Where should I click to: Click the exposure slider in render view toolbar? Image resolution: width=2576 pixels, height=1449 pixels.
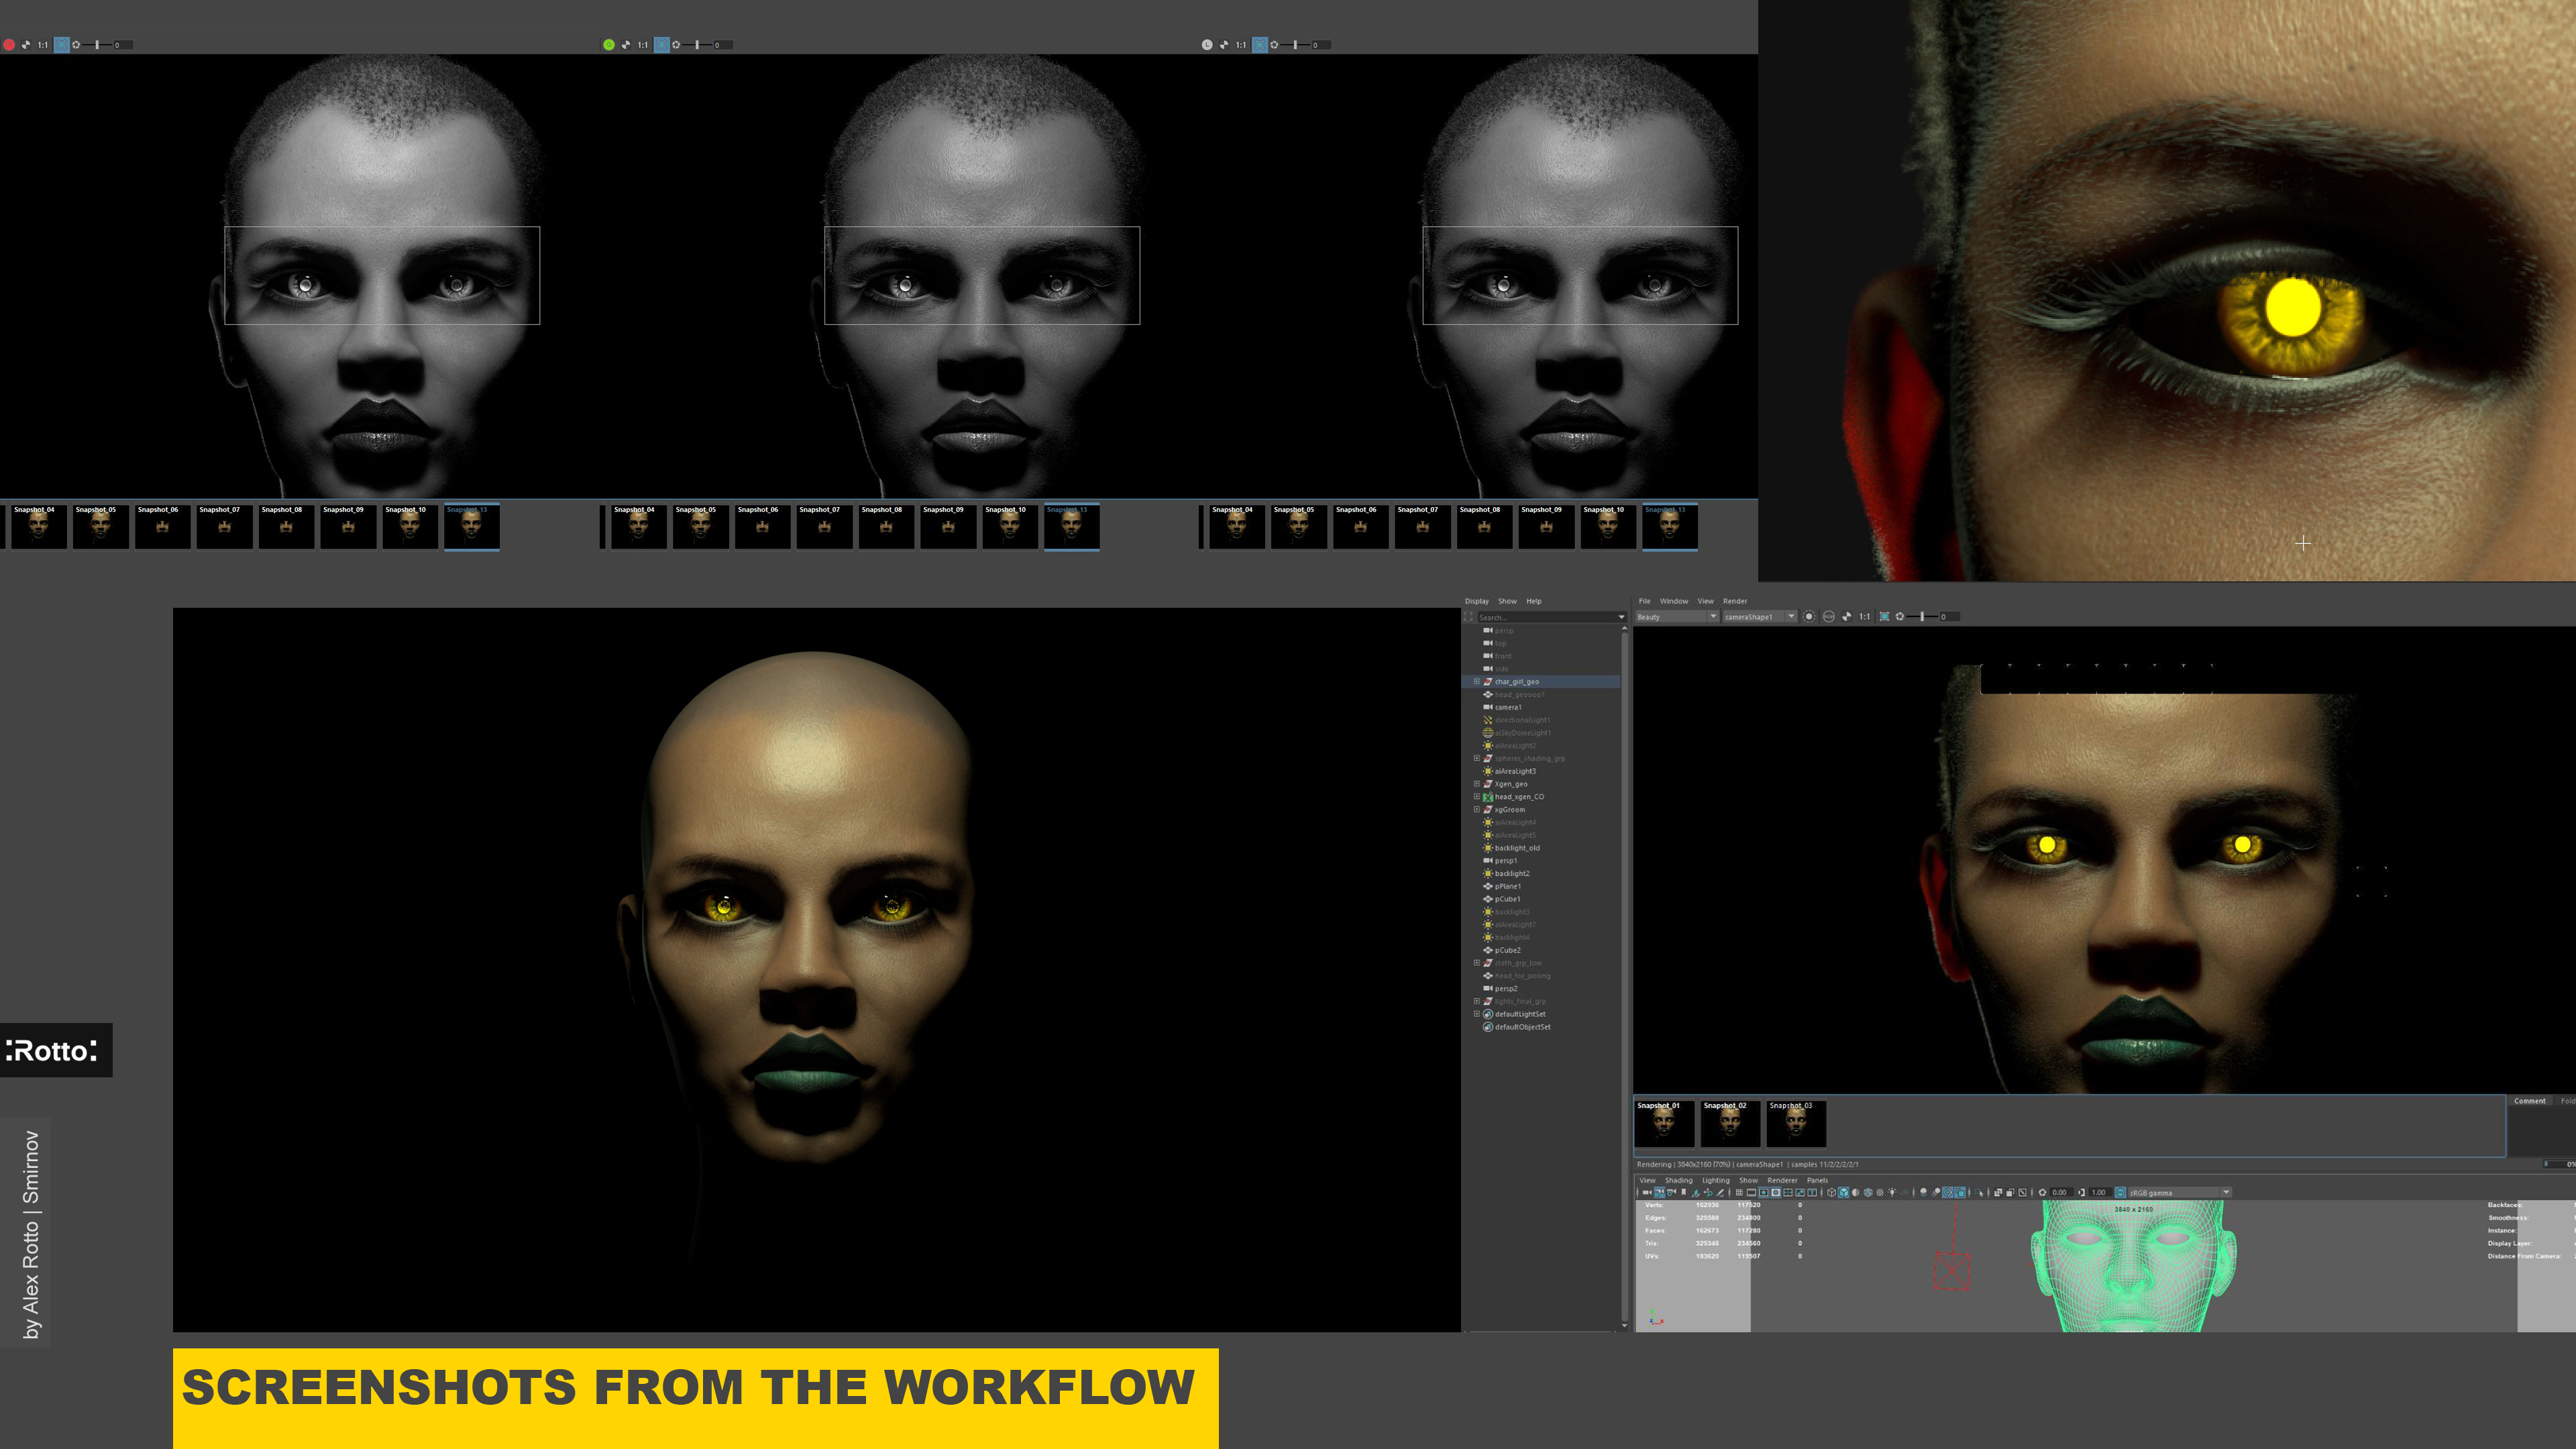pyautogui.click(x=1922, y=617)
